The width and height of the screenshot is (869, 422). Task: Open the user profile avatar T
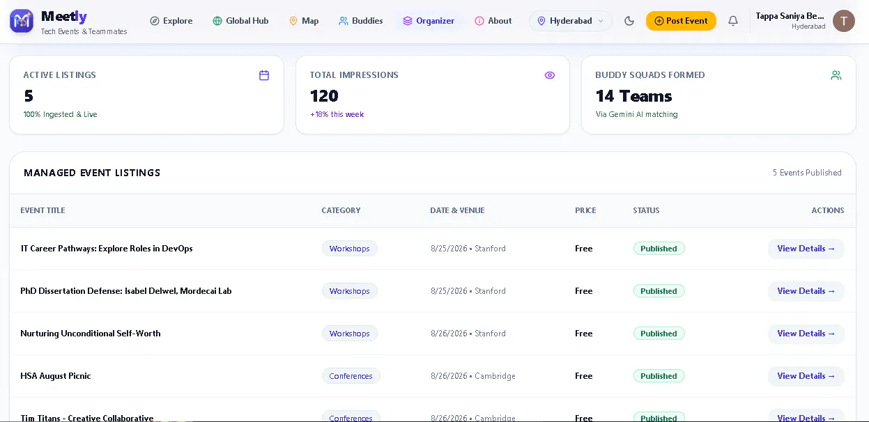tap(844, 21)
